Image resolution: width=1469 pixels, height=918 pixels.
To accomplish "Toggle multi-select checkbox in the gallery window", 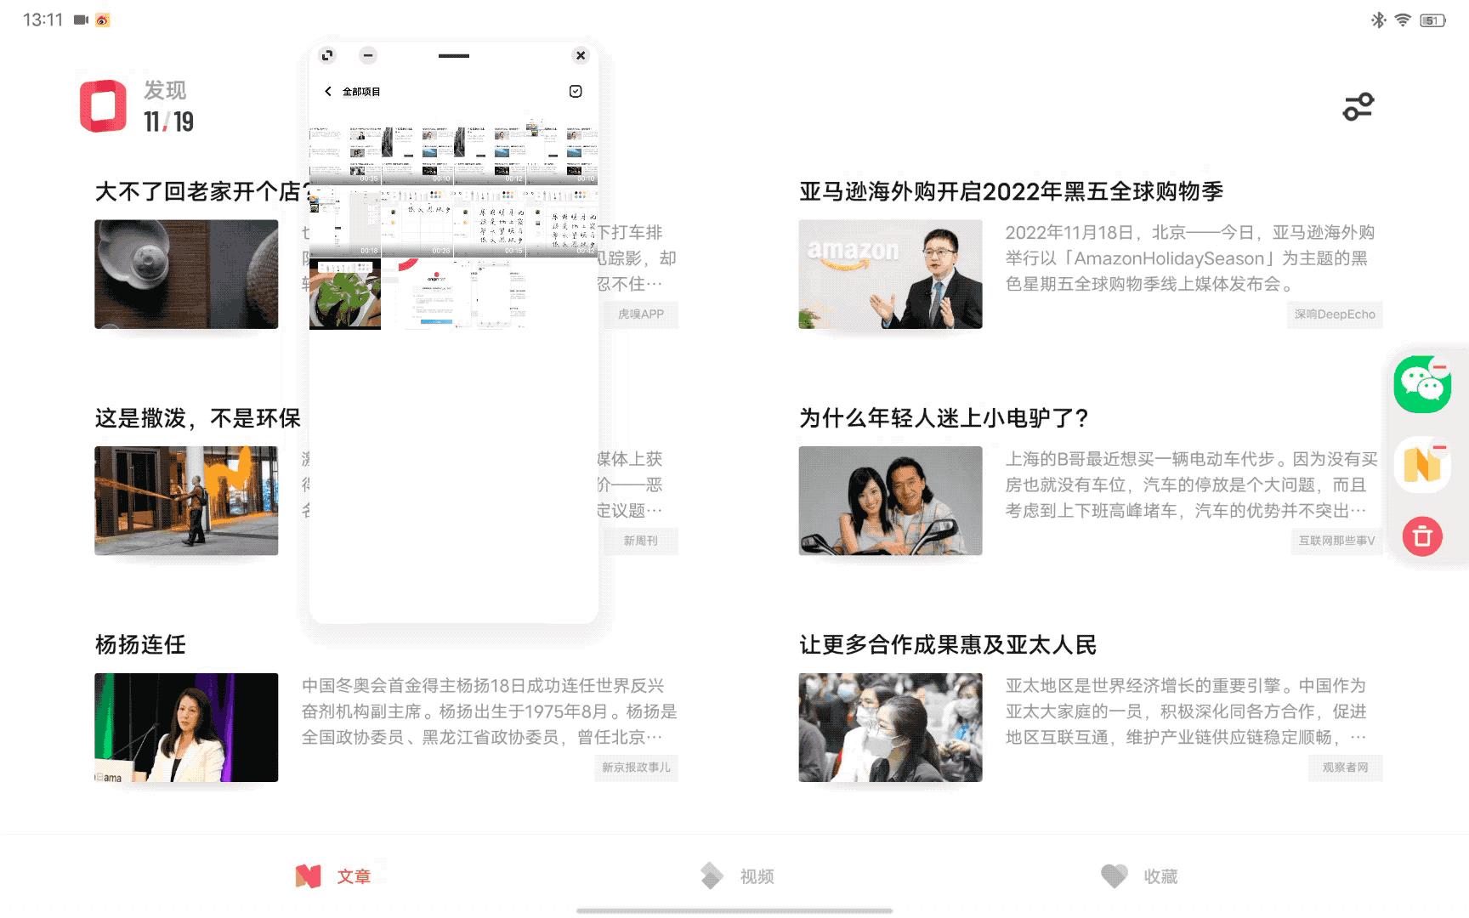I will (x=576, y=91).
